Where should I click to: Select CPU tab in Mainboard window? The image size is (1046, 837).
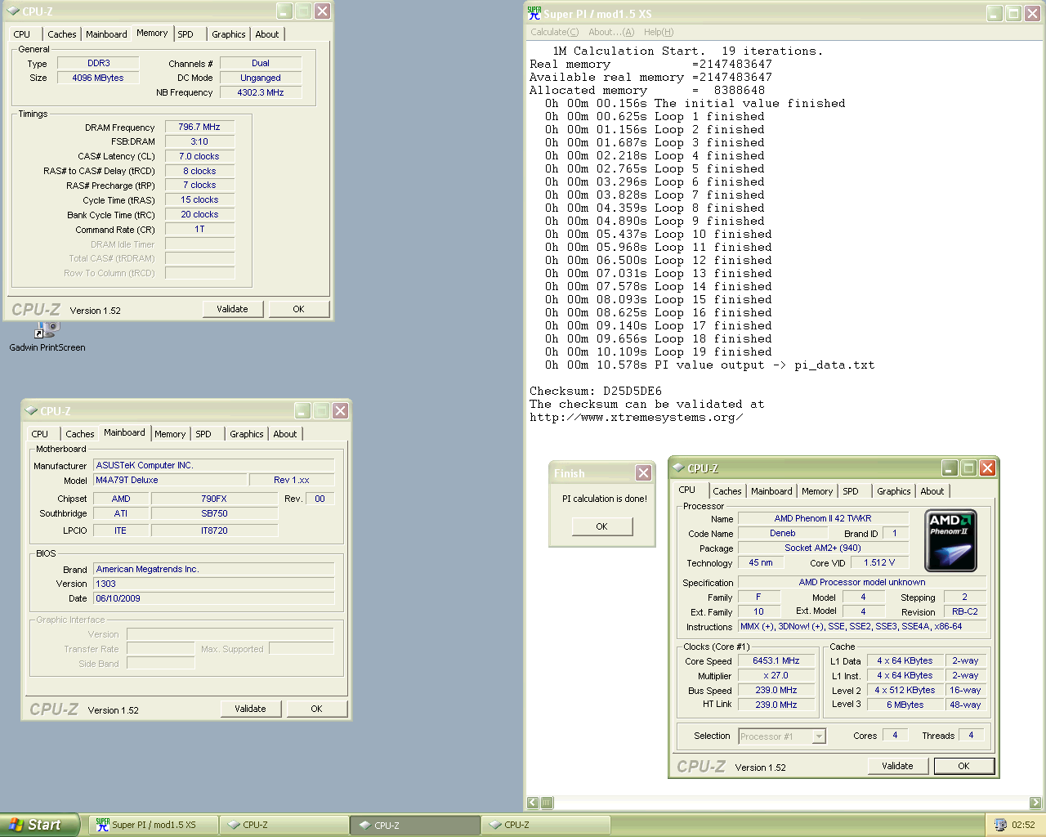[40, 434]
